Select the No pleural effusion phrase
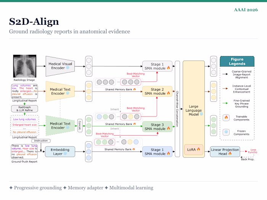267x200 pixels. (24, 132)
